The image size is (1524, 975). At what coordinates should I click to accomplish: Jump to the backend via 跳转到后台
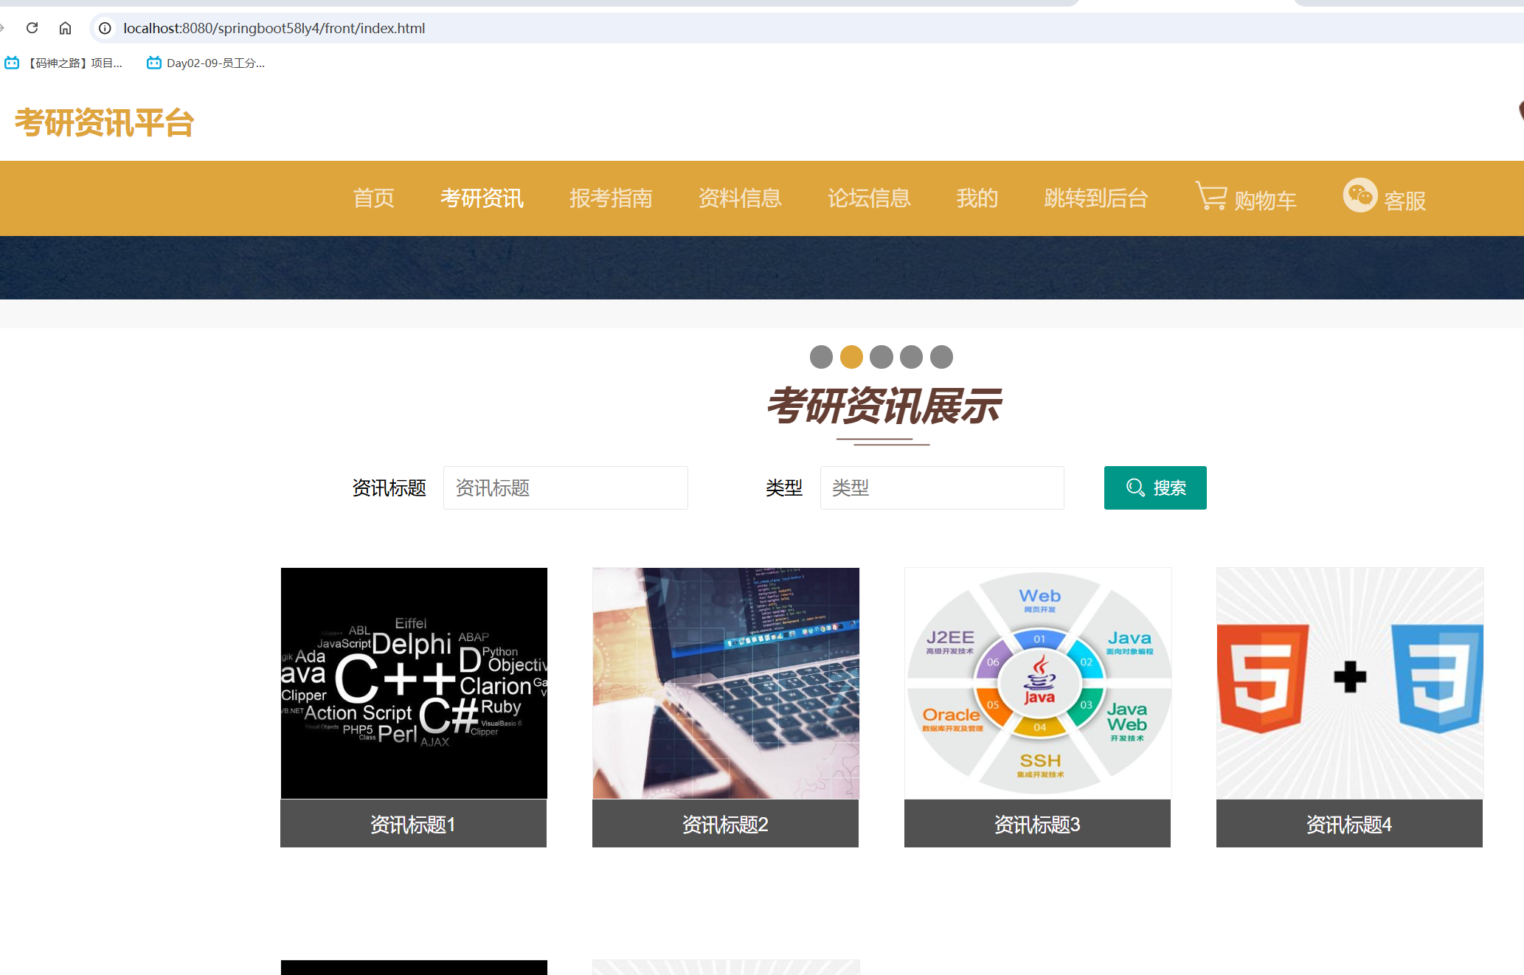(1095, 198)
